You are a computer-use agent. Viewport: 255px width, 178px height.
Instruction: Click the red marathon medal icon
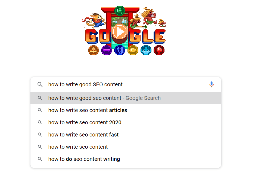tap(159, 50)
